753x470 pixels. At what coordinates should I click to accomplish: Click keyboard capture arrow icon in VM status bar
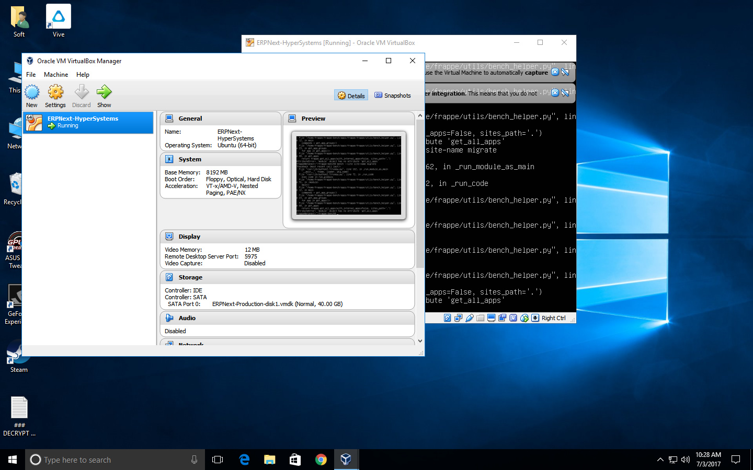click(535, 318)
